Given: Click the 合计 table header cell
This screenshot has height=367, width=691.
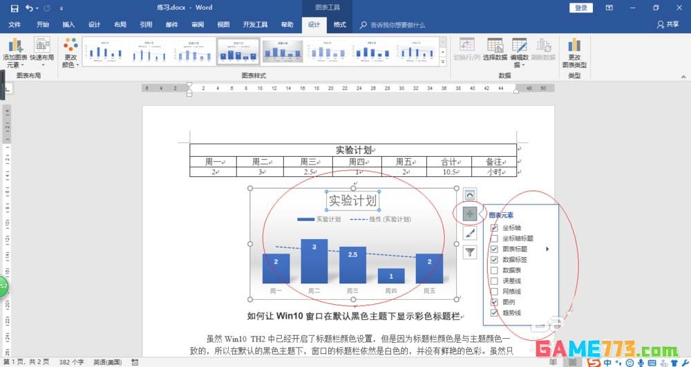Looking at the screenshot, I should pos(448,162).
